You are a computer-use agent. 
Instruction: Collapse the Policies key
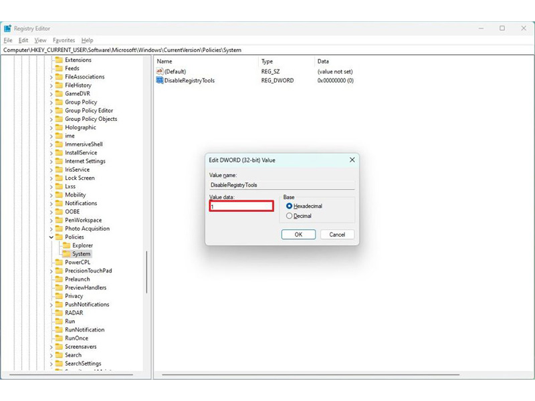point(51,237)
